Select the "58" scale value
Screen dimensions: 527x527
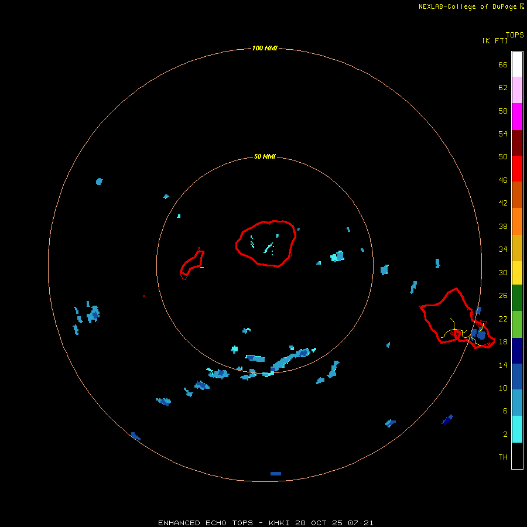click(503, 111)
